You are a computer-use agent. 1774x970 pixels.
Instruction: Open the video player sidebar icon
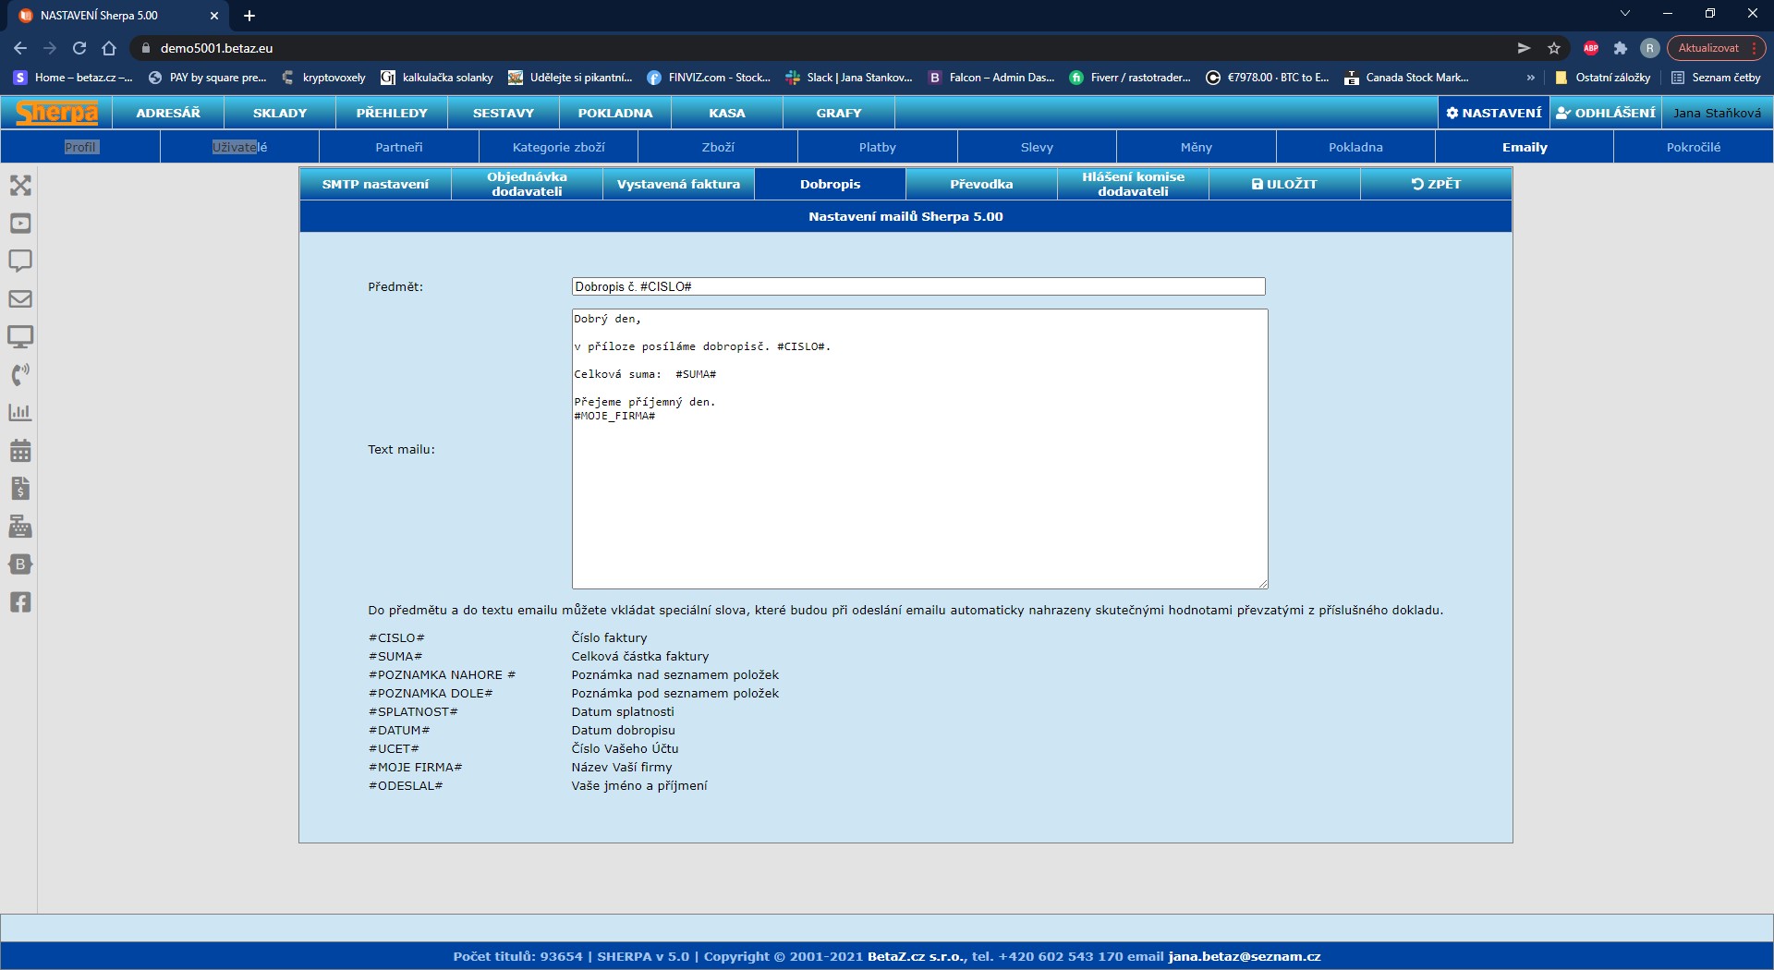tap(20, 224)
